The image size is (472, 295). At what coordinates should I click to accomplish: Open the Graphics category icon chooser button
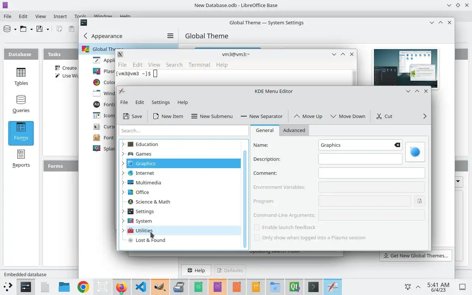415,152
